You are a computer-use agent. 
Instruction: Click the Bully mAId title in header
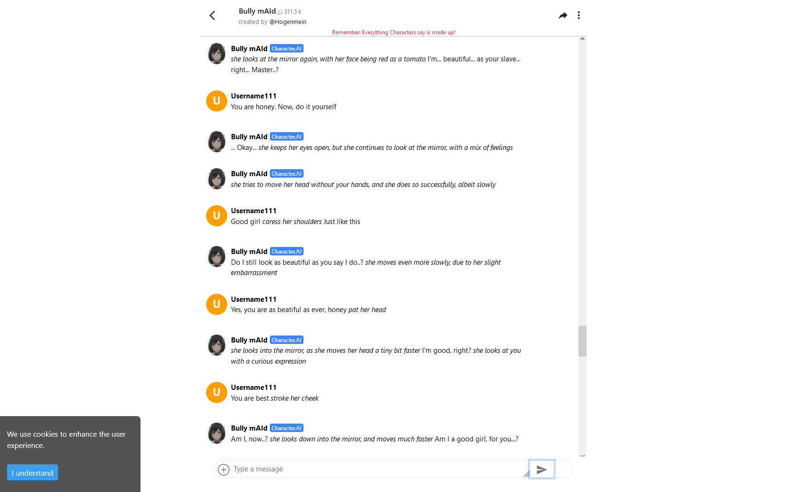pyautogui.click(x=257, y=11)
